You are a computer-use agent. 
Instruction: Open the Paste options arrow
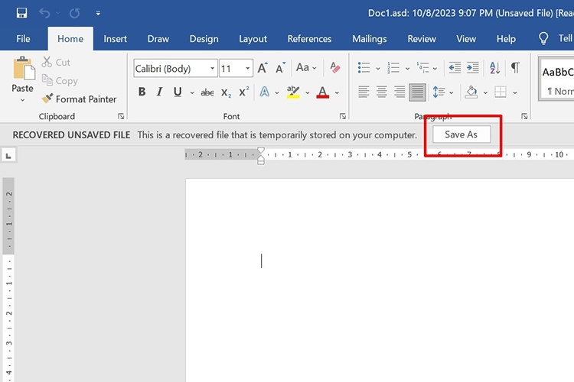click(x=22, y=100)
